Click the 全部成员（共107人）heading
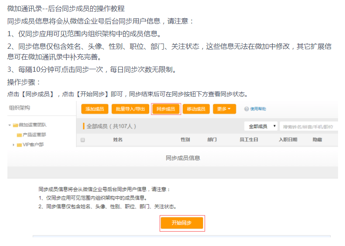The image size is (345, 246). (x=111, y=126)
